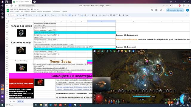Screen dimensions: 191x107
Task: Click the Google Sheets home logo
Action: pyautogui.click(x=8, y=10)
